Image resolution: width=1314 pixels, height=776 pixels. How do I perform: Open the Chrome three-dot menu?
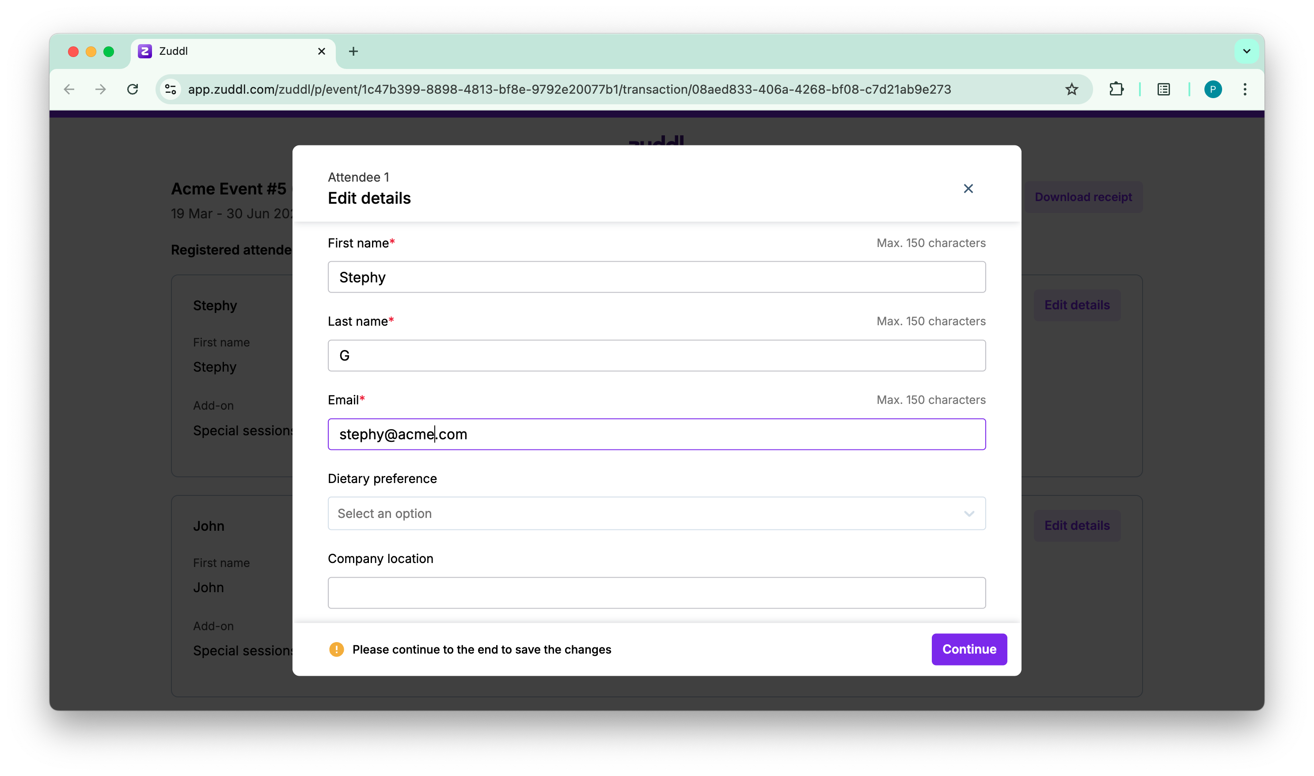[1245, 89]
